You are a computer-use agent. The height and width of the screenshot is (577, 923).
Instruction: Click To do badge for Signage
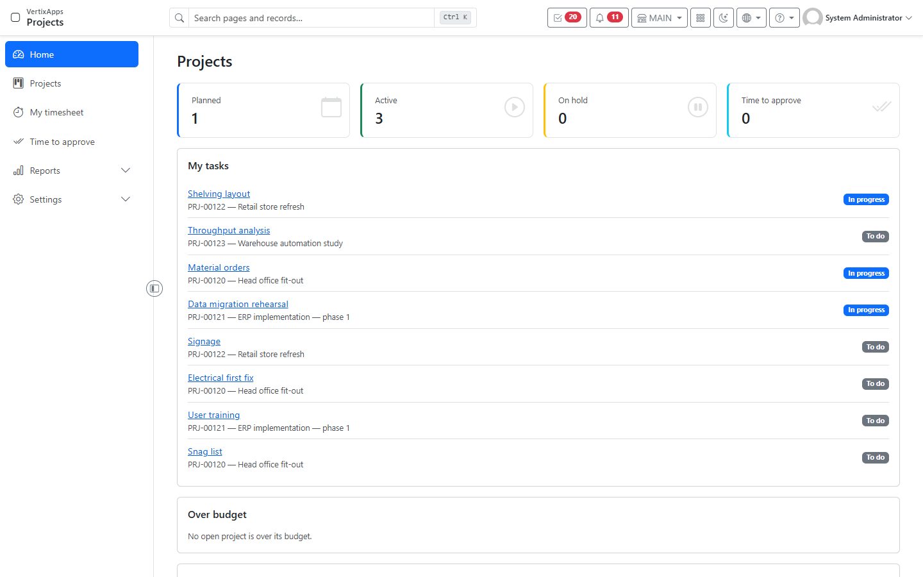click(x=875, y=347)
